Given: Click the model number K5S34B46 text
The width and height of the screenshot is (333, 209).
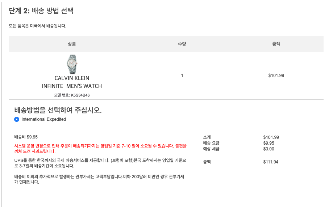Looking at the screenshot, I should 72,95.
